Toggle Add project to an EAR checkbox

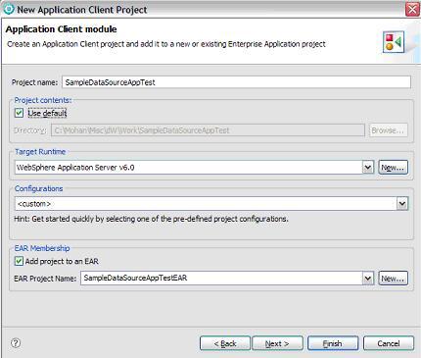19,261
